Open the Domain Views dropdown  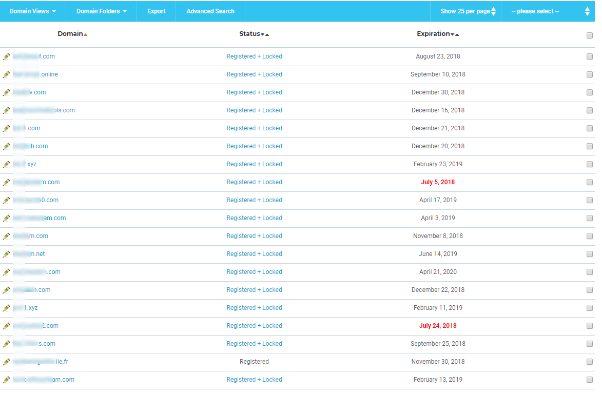click(33, 11)
